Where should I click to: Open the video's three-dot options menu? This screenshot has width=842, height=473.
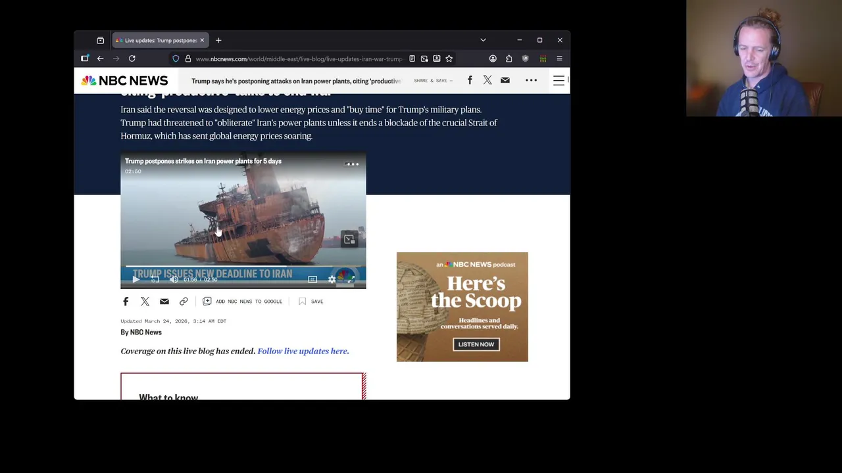pos(352,164)
